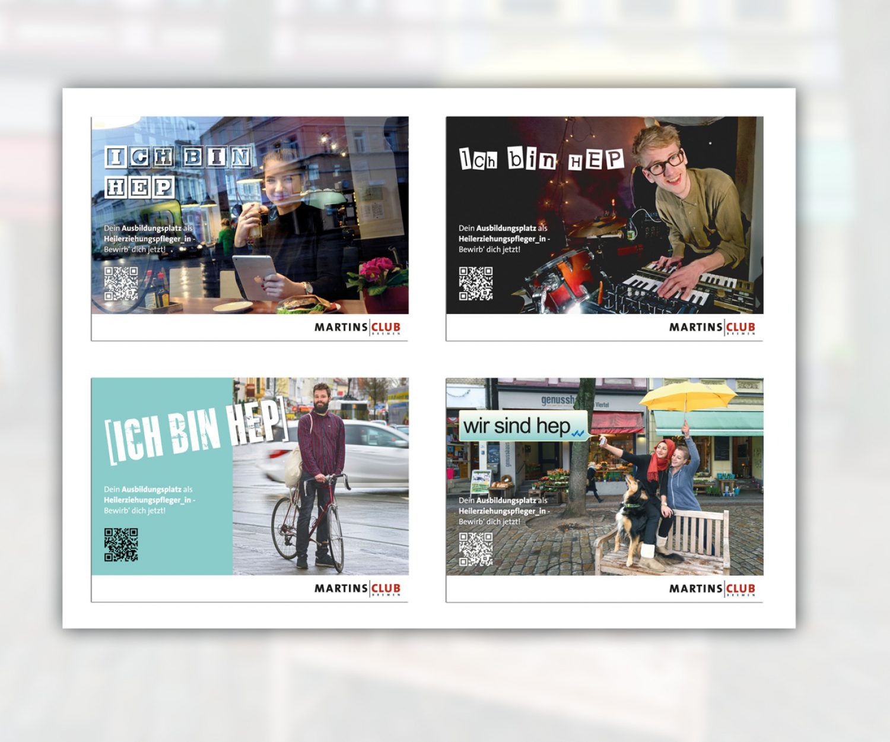Click the boxed 'ICH BIN HEP' headline on the café card
890x742 pixels.
pos(178,171)
